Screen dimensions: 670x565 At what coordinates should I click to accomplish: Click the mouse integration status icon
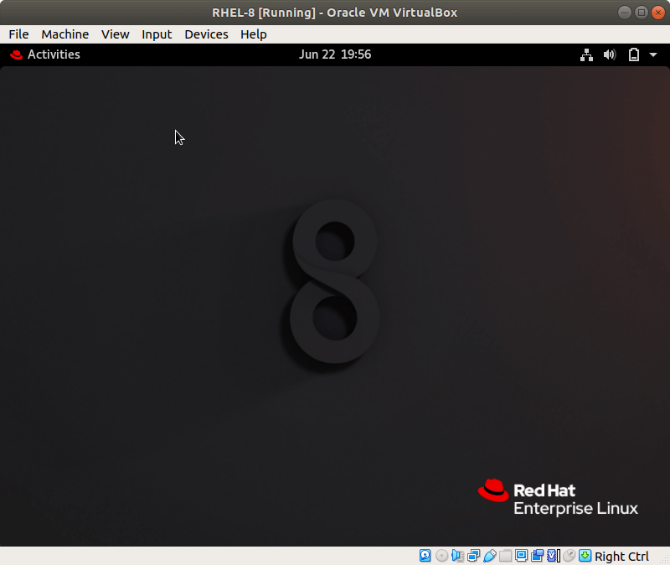pyautogui.click(x=569, y=556)
